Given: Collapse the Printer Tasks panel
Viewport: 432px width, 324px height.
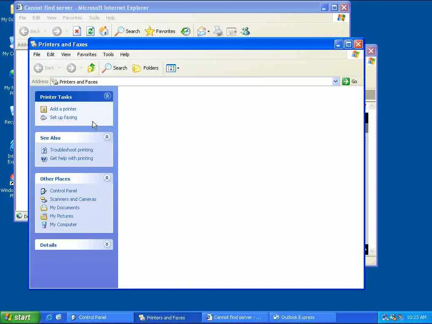Looking at the screenshot, I should [x=107, y=96].
